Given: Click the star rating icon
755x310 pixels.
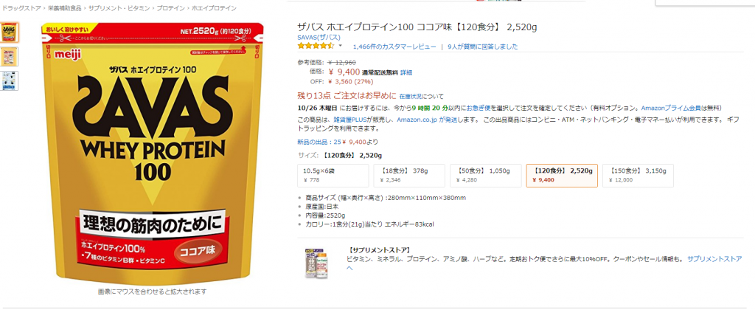Looking at the screenshot, I should [316, 46].
